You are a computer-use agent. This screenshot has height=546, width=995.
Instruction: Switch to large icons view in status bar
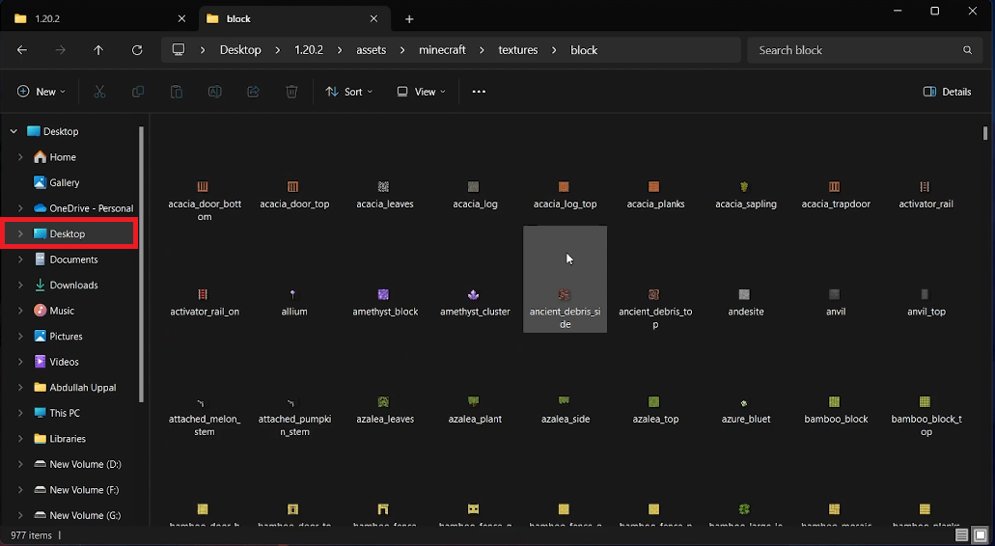point(978,534)
